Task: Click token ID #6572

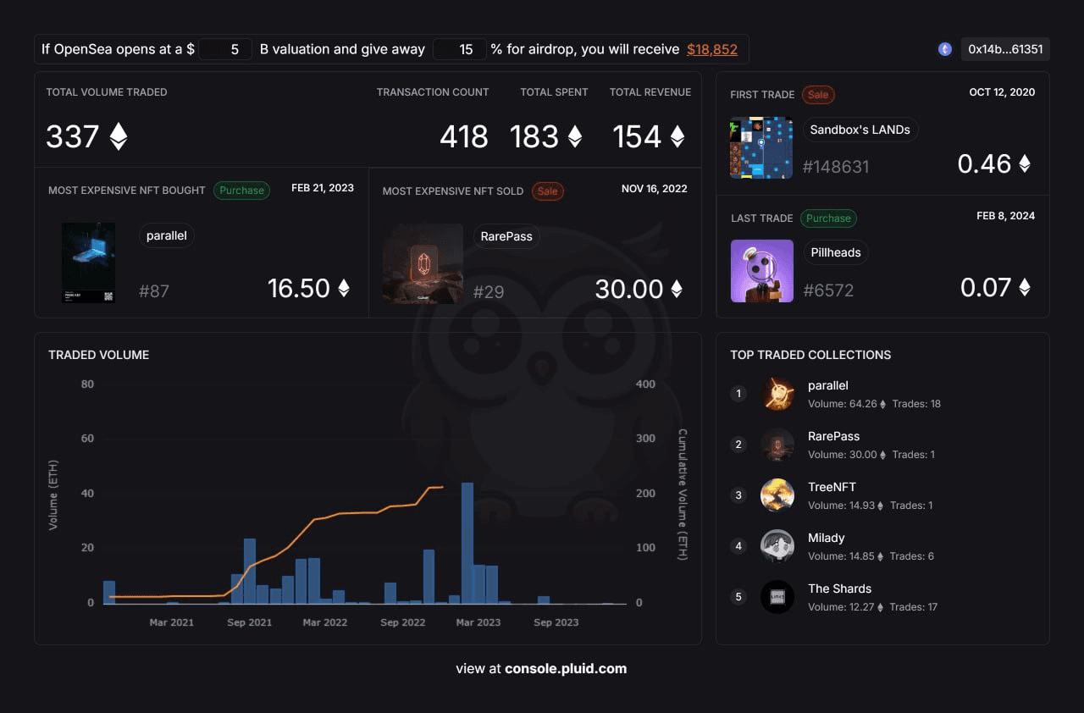Action: (x=828, y=290)
